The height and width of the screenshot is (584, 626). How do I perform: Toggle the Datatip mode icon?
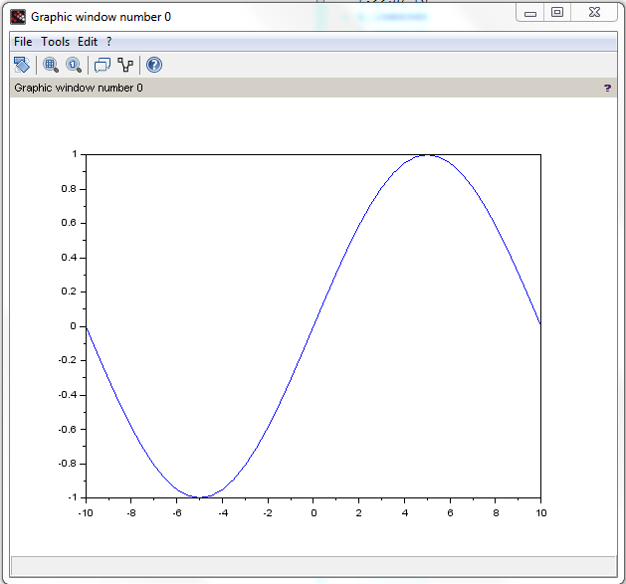coord(103,65)
